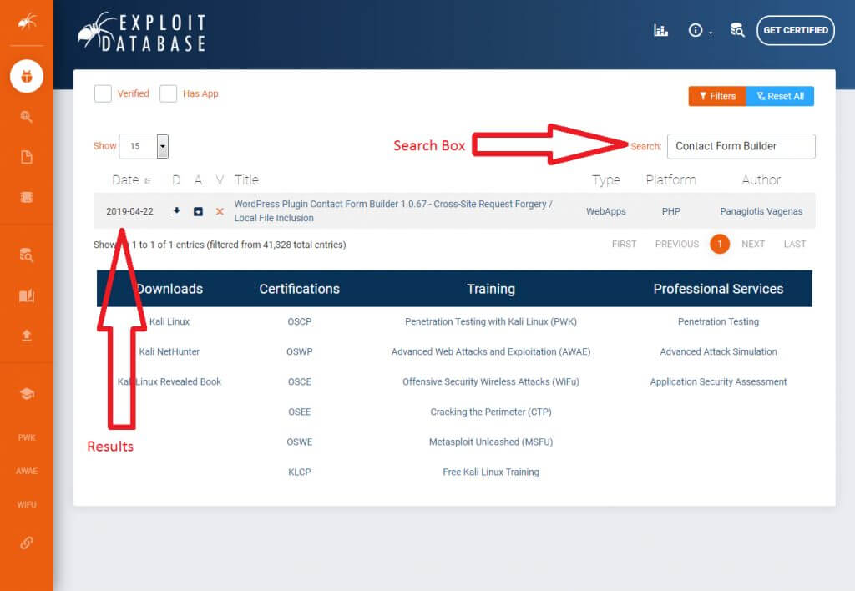Click the Submissions upload icon in sidebar

click(26, 336)
